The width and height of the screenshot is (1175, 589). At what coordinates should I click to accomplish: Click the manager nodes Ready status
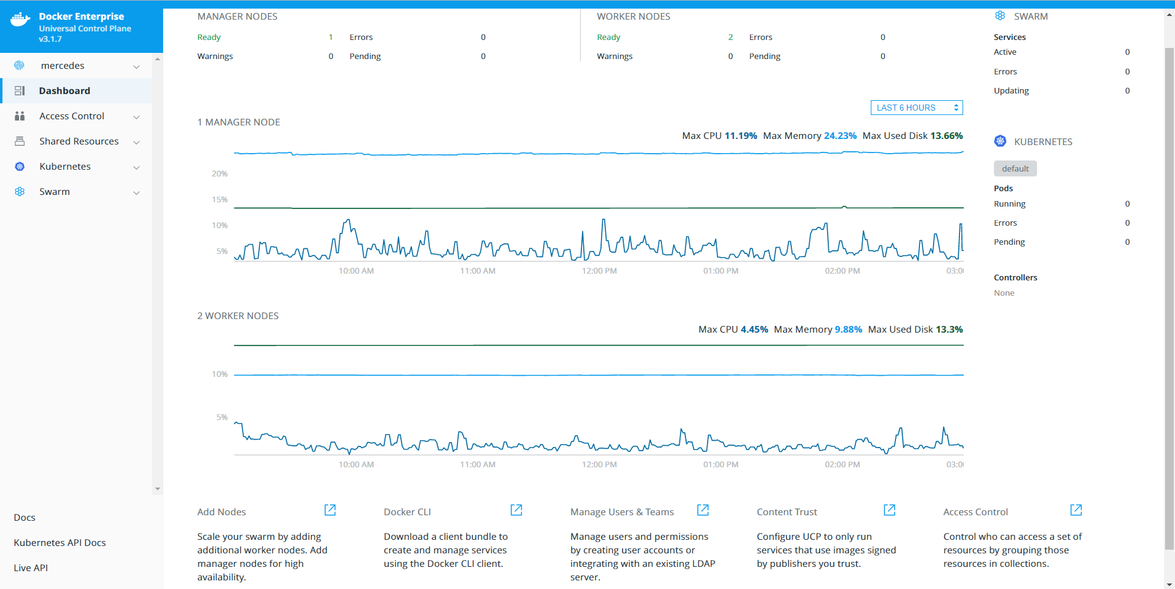[x=209, y=38]
